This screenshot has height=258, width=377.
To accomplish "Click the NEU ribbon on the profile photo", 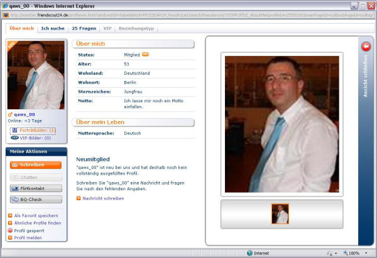I will pos(12,45).
